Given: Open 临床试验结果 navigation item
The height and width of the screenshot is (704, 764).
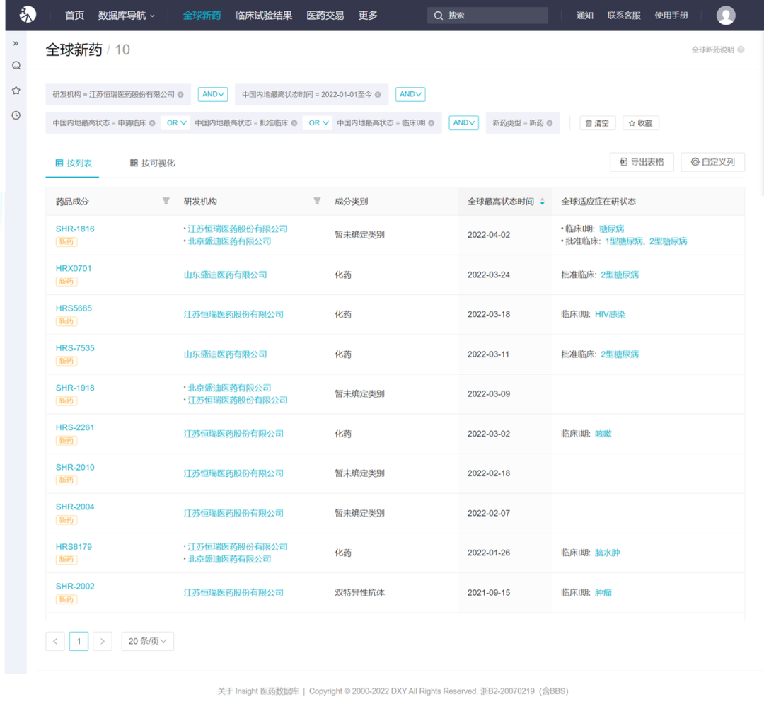Looking at the screenshot, I should [264, 16].
